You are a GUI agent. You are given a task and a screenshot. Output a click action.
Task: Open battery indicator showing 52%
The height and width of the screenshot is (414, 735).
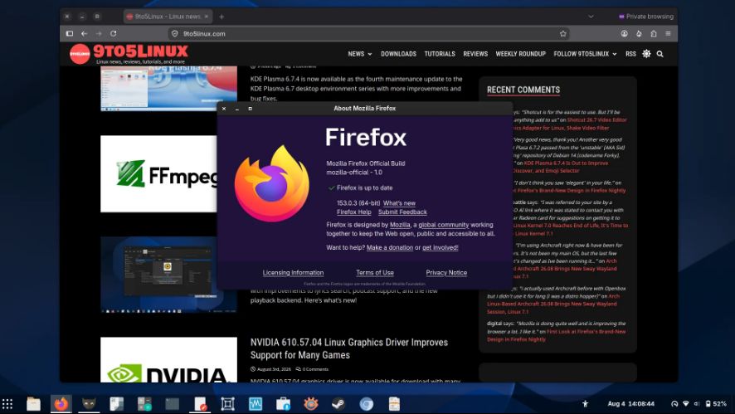pos(716,404)
